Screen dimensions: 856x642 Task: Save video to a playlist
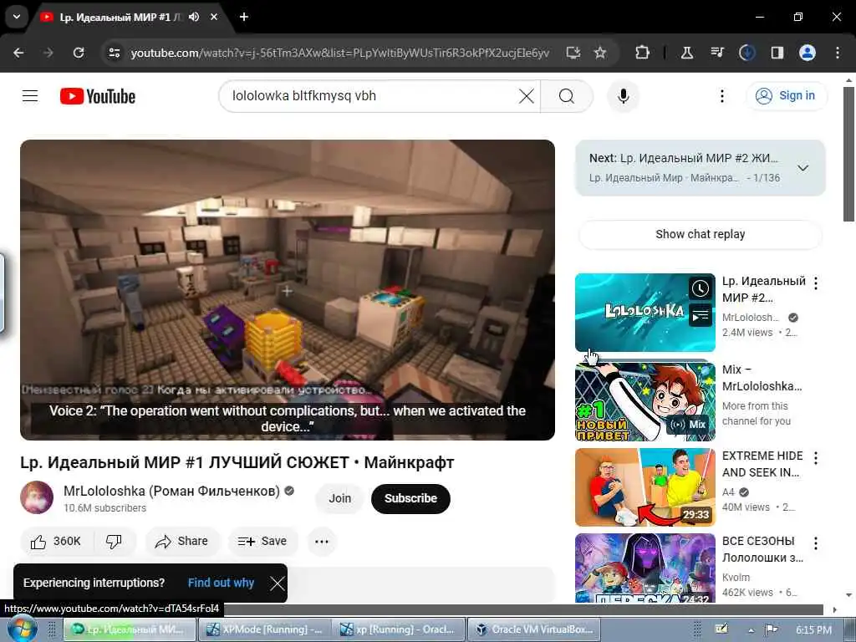[262, 541]
